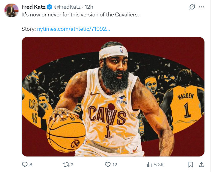Expand the three-dot more options menu
Viewport: 211px width, 172px height.
click(x=202, y=7)
